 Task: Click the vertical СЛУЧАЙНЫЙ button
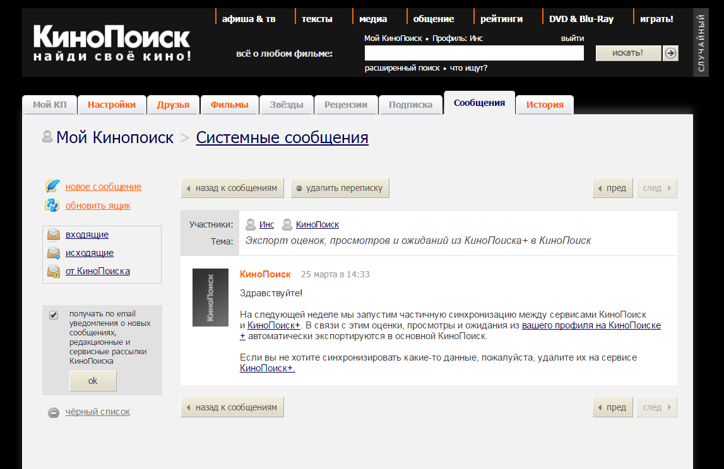701,42
